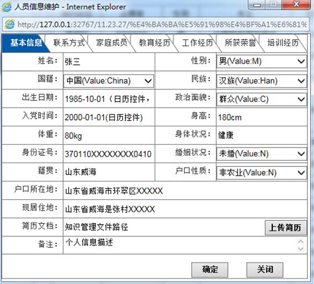Open the 所获荣誉 tab
Viewport: 314px width, 284px height.
pos(240,43)
